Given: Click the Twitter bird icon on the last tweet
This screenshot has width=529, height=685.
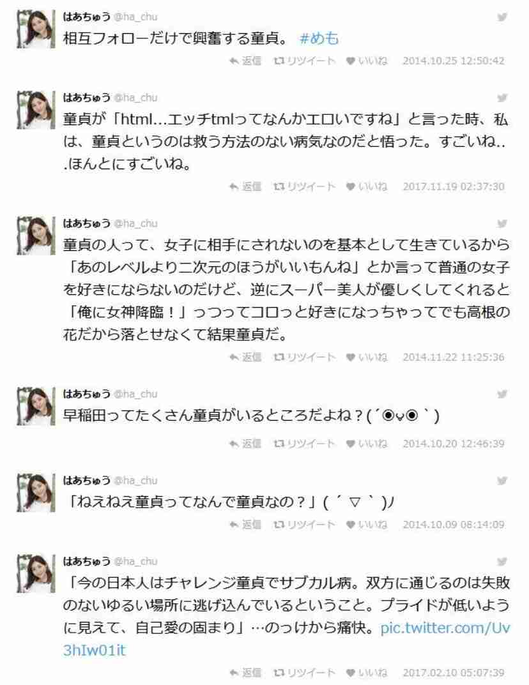Looking at the screenshot, I should (x=502, y=562).
